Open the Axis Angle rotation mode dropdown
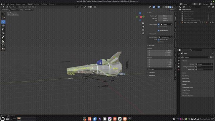 point(160,69)
